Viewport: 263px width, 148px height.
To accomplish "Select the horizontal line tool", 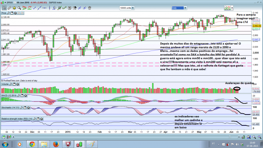I will pos(45,8).
